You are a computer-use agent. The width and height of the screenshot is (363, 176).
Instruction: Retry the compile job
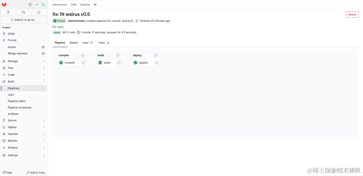83,63
